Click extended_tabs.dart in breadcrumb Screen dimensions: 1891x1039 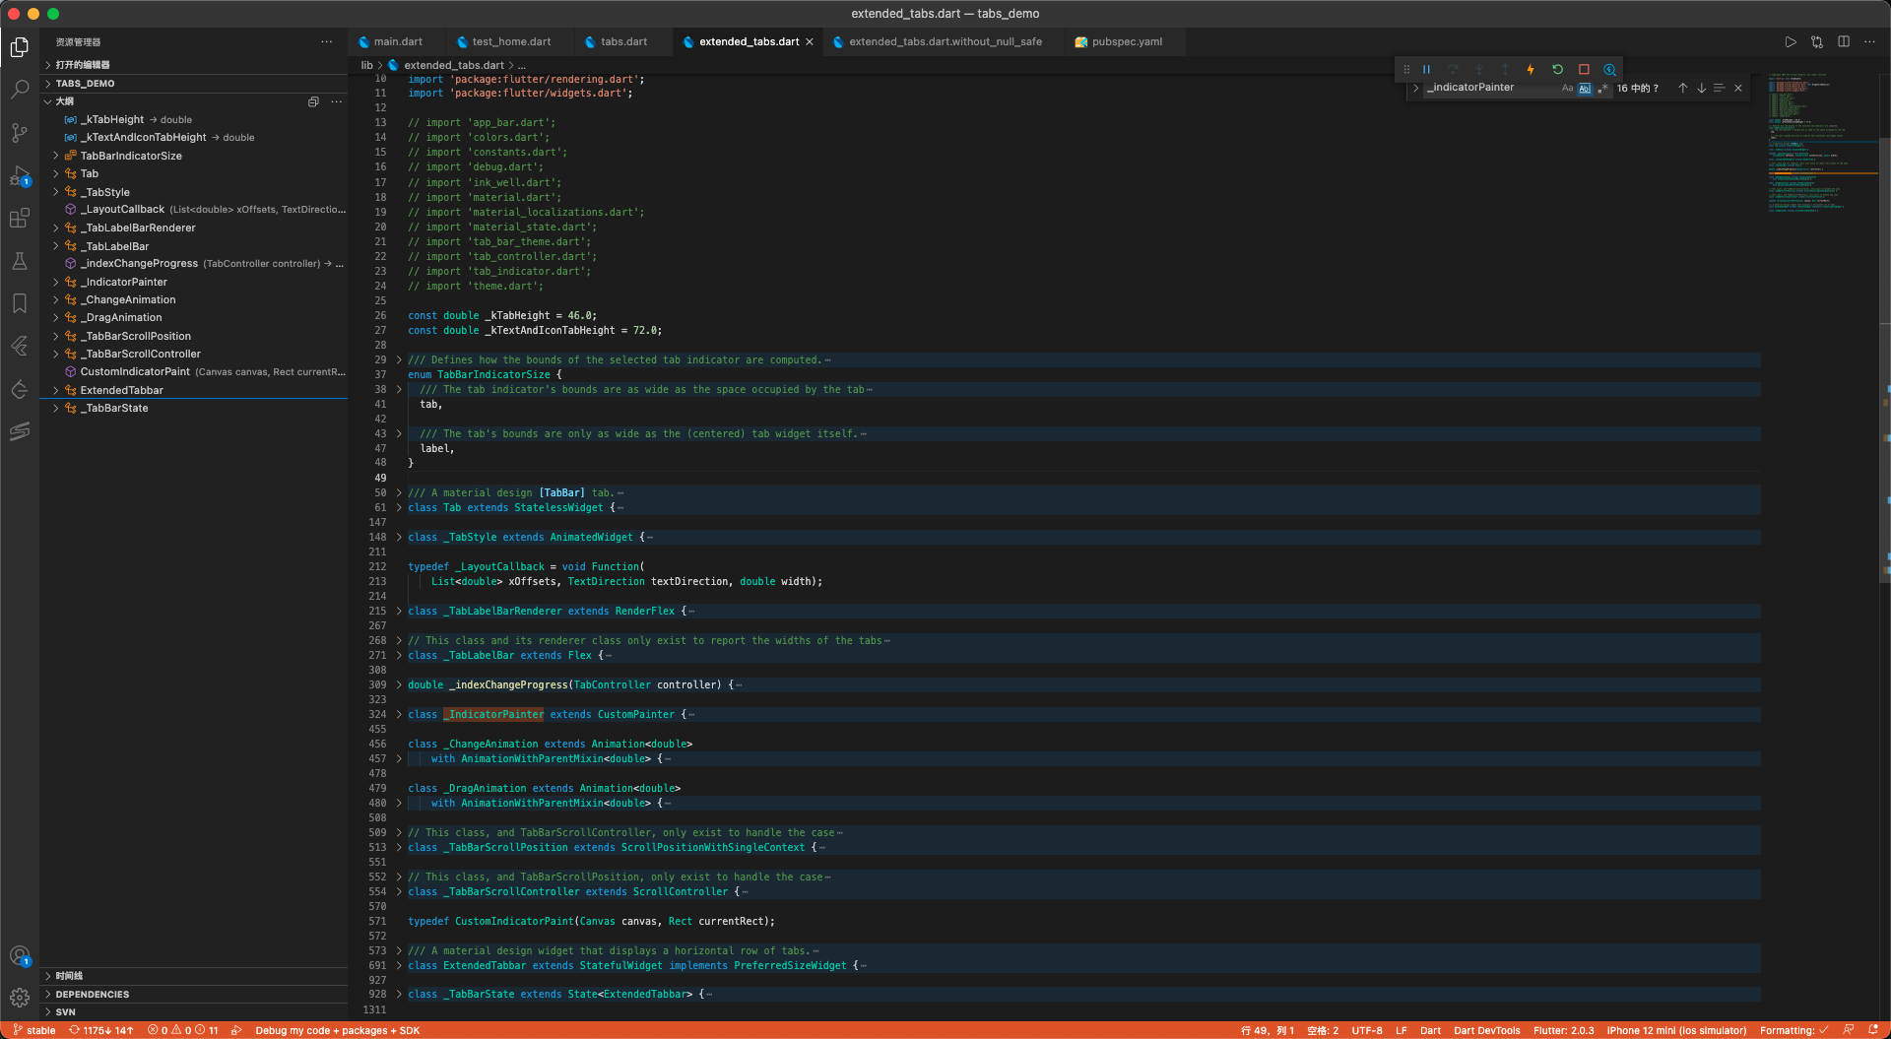point(454,65)
